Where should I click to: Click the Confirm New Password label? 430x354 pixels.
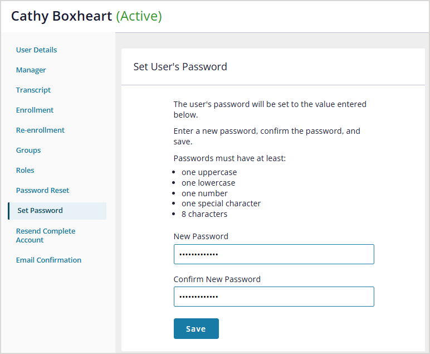[217, 279]
